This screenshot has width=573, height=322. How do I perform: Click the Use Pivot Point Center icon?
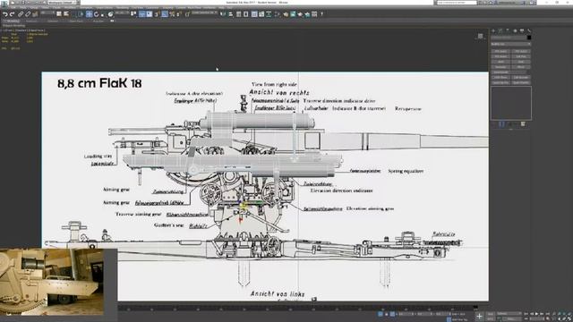tap(133, 14)
